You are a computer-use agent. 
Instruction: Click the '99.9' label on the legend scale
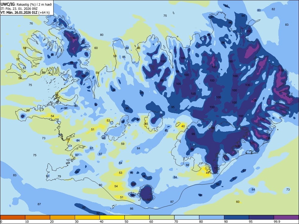(x=277, y=222)
